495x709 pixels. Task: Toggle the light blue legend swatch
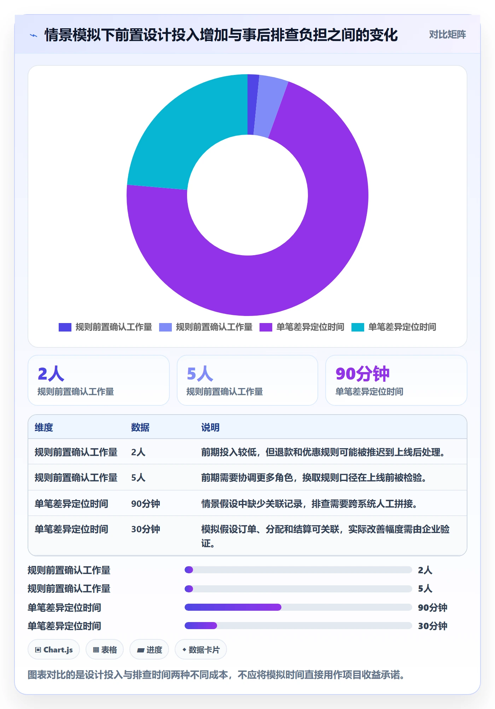pyautogui.click(x=165, y=327)
